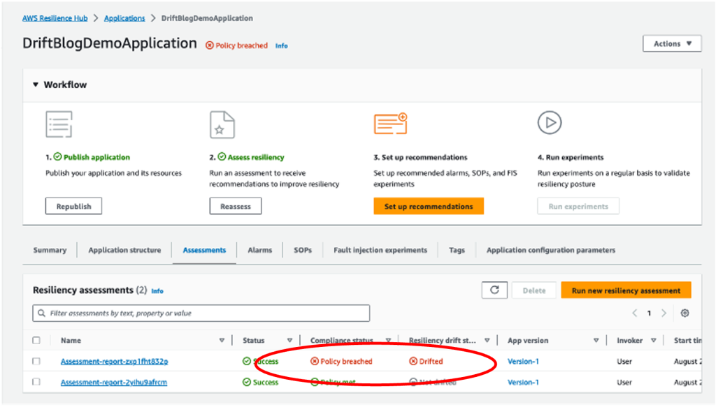
Task: Click Success check icon for Assessment-report-2yihu9afrcm
Action: [x=247, y=382]
